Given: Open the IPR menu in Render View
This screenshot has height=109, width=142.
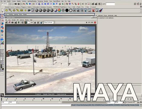Looking at the screenshot, I should [x=18, y=20].
